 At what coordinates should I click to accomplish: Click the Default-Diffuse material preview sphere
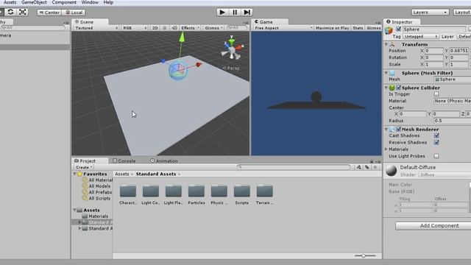pyautogui.click(x=391, y=170)
